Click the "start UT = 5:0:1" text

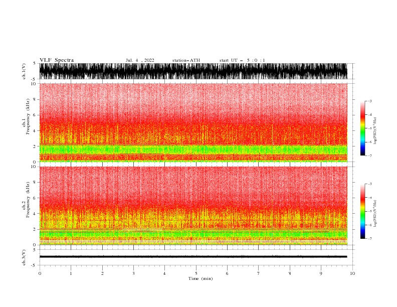coord(242,60)
